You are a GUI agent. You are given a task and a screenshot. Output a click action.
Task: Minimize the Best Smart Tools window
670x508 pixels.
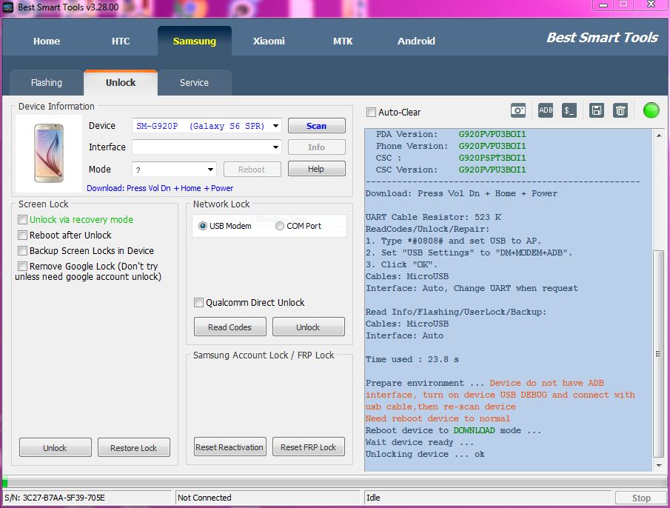[603, 5]
